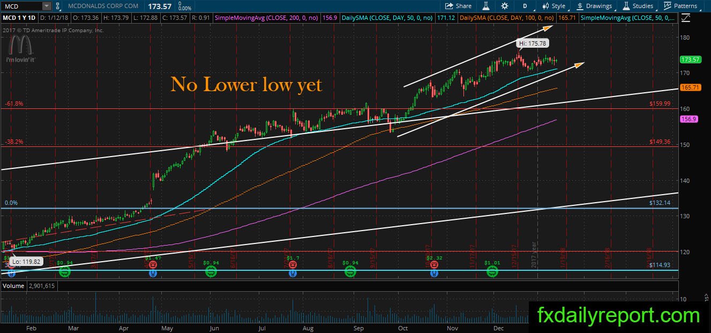Click the Share button

pos(458,6)
